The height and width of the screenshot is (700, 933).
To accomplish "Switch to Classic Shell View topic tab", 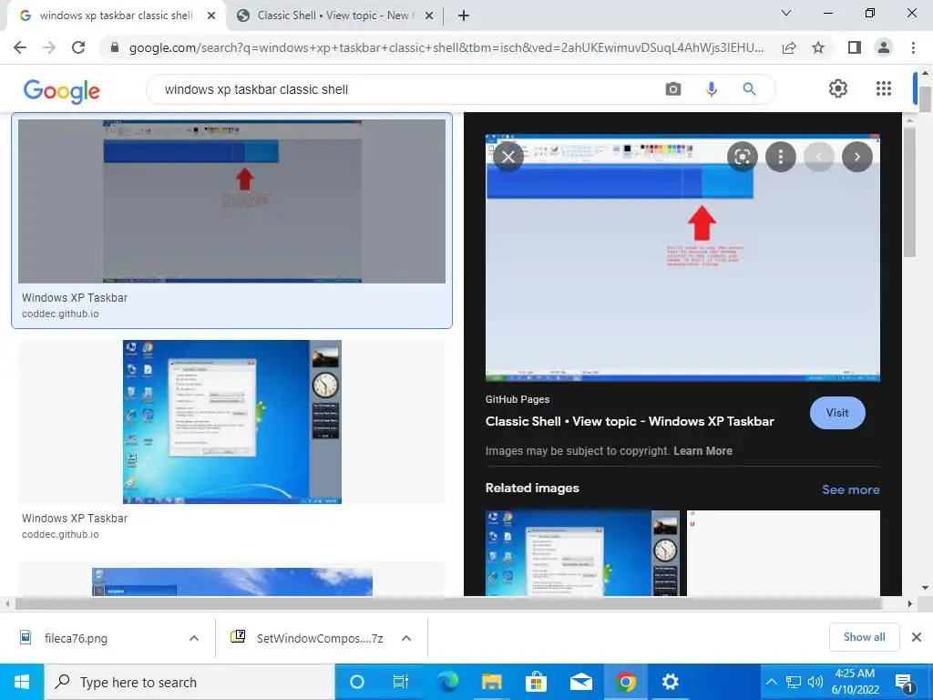I will point(336,15).
